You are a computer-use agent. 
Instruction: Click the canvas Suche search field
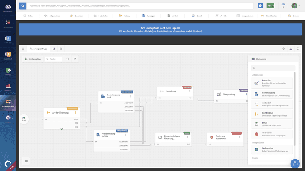tap(54, 59)
